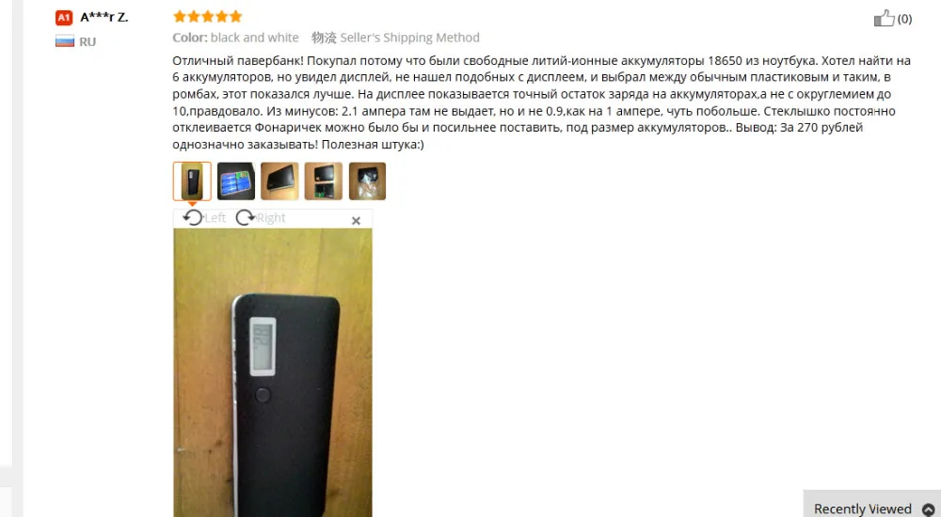Rotate the photo left with the counterclockwise arrow

[193, 217]
